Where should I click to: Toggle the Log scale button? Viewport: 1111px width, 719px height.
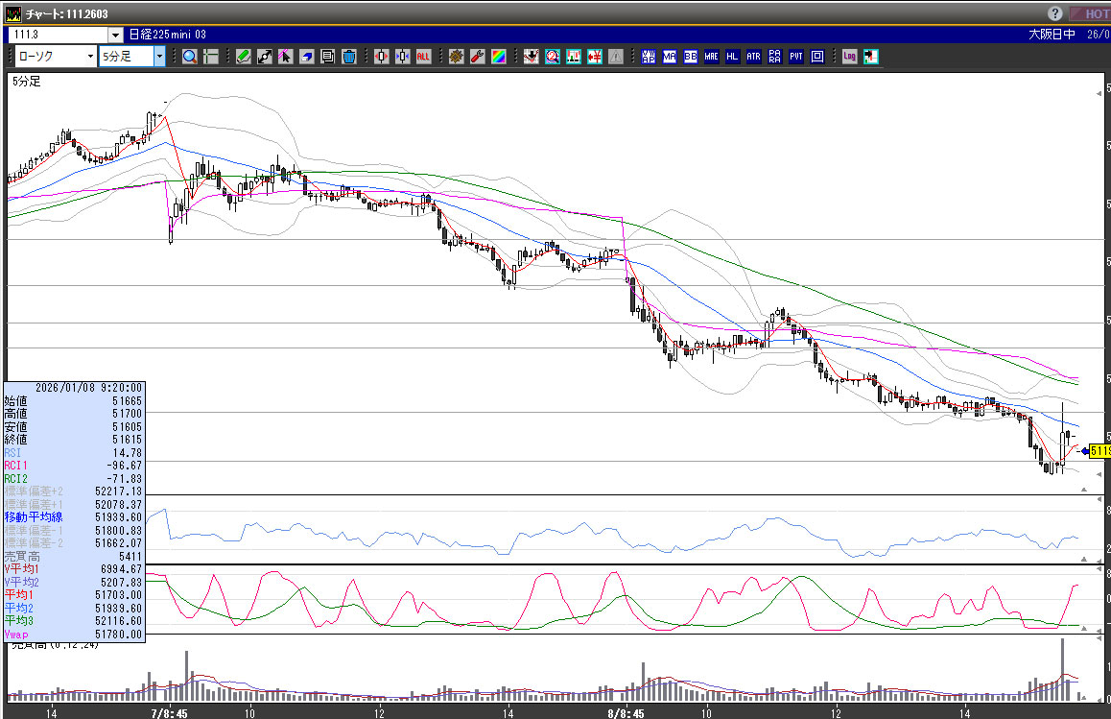pyautogui.click(x=849, y=57)
